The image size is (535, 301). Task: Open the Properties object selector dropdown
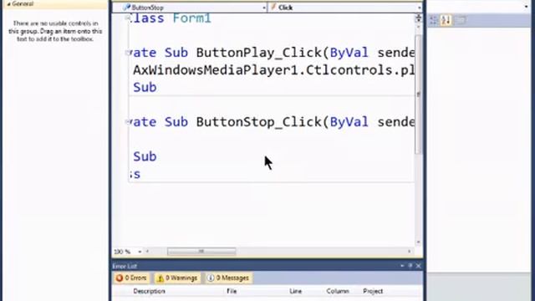tap(527, 7)
